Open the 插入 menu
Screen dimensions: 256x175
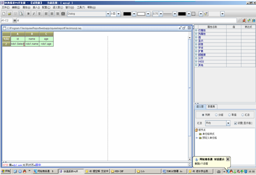(x=36, y=7)
